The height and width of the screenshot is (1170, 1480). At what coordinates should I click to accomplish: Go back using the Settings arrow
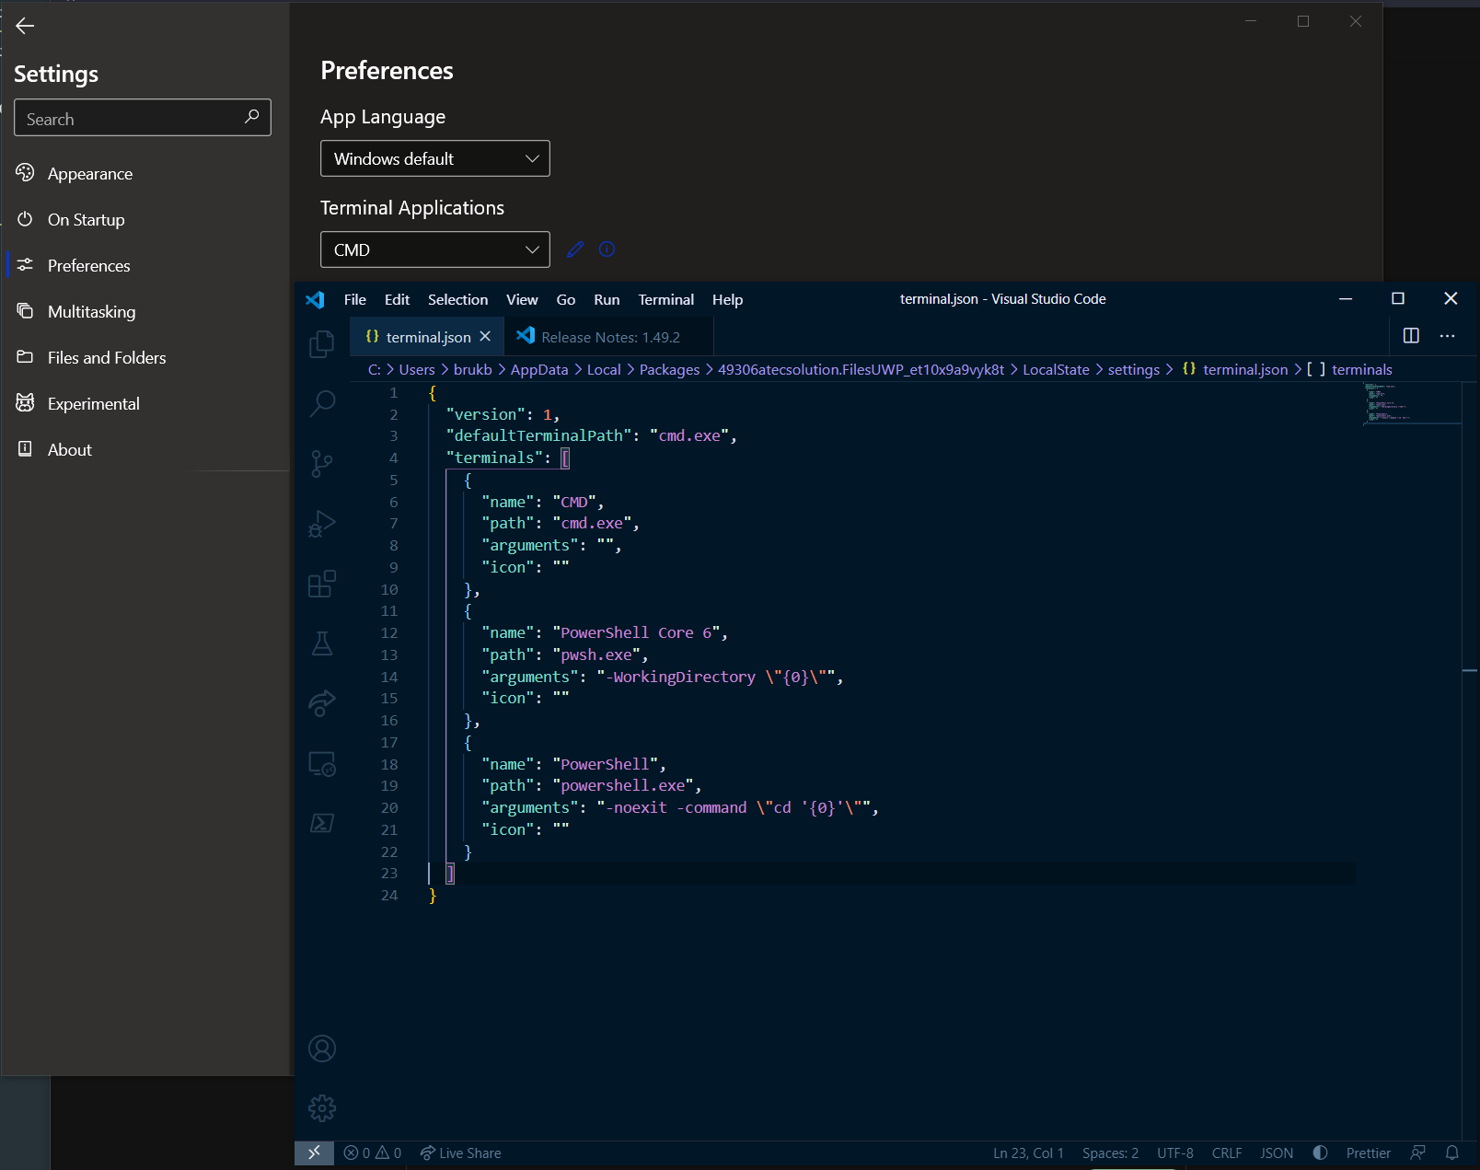[x=25, y=26]
